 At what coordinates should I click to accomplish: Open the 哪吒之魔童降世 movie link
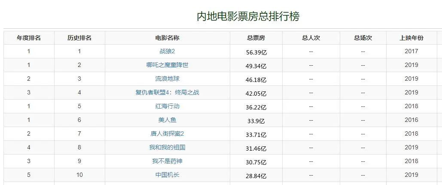pyautogui.click(x=167, y=65)
